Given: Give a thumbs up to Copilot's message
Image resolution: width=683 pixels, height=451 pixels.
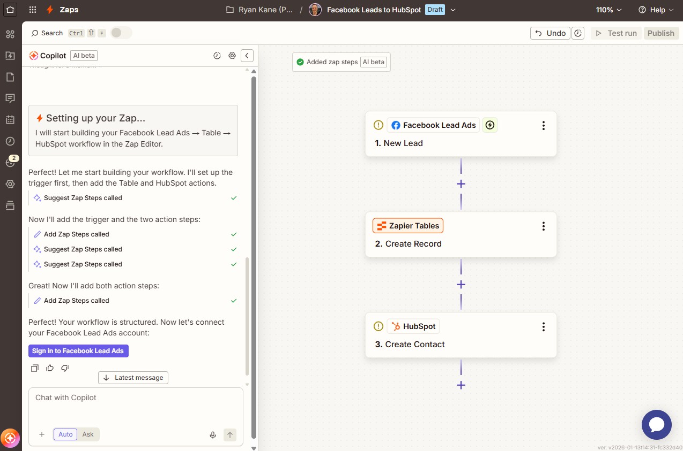Looking at the screenshot, I should click(x=49, y=368).
